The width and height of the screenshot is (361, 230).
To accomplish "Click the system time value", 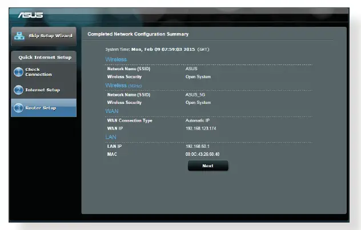I will pyautogui.click(x=163, y=49).
